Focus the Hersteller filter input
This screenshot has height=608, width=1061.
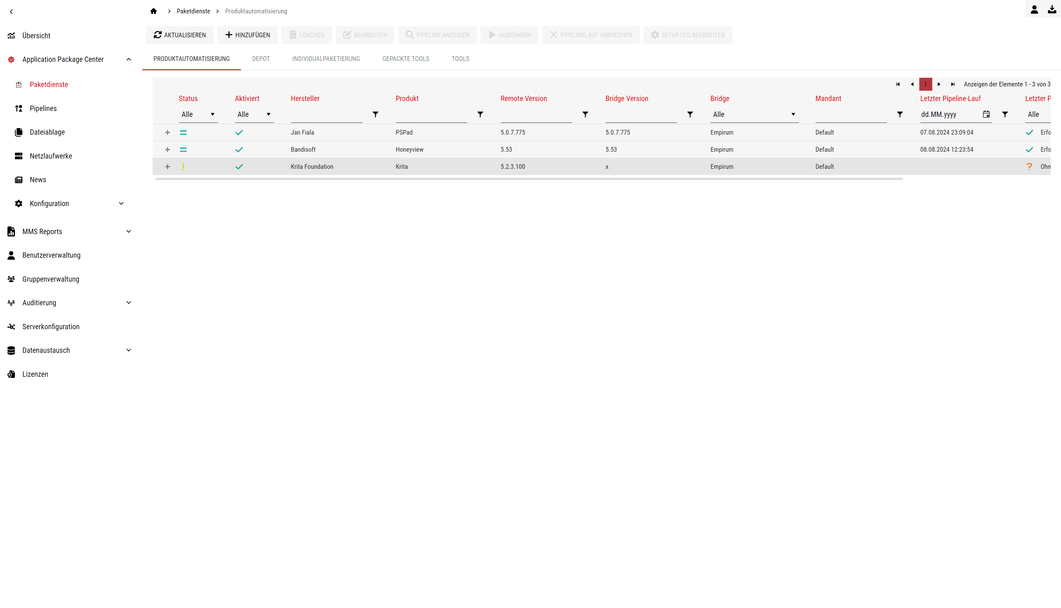click(x=326, y=115)
